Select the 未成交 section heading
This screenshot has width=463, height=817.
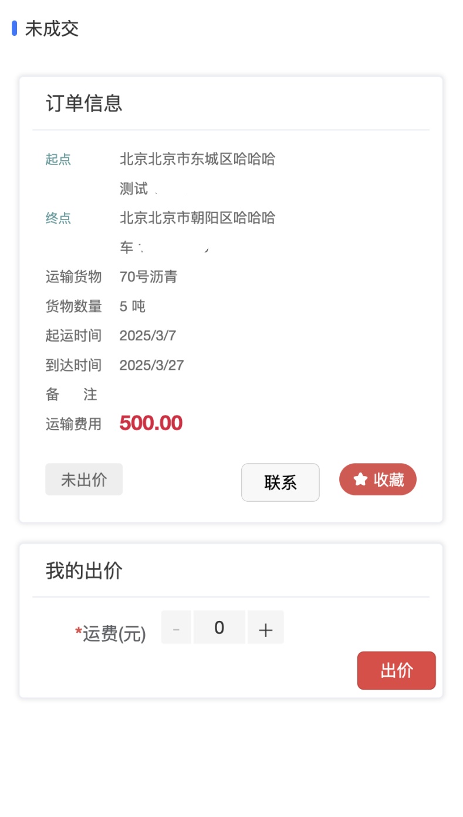(52, 28)
